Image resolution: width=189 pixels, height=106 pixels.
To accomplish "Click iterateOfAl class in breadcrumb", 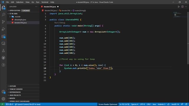I will [66, 11].
